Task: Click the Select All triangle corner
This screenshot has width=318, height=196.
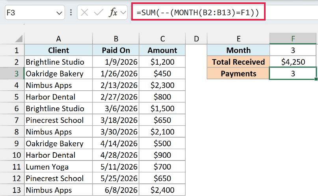Action: 19,39
